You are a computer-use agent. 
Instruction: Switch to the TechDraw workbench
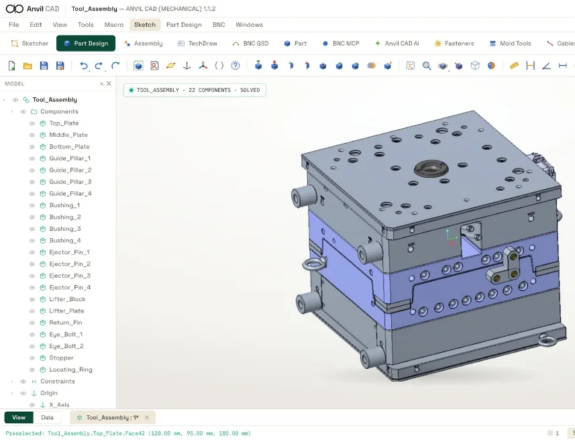[x=197, y=44]
